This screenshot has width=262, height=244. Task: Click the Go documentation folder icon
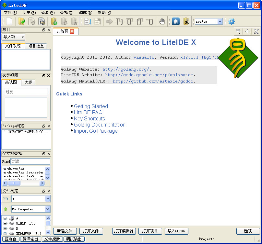click(186, 21)
